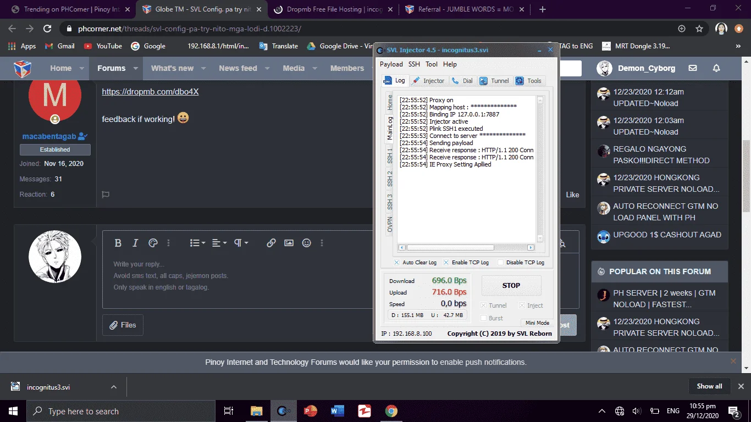Open the vertical Home side tab

390,102
